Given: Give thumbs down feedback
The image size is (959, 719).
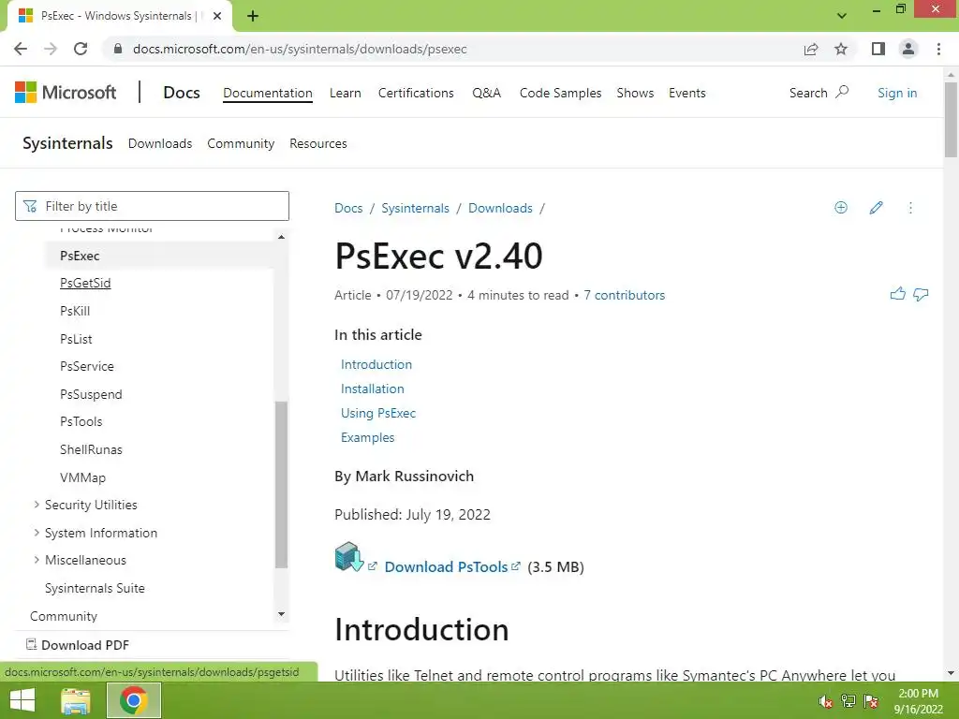Looking at the screenshot, I should 921,295.
